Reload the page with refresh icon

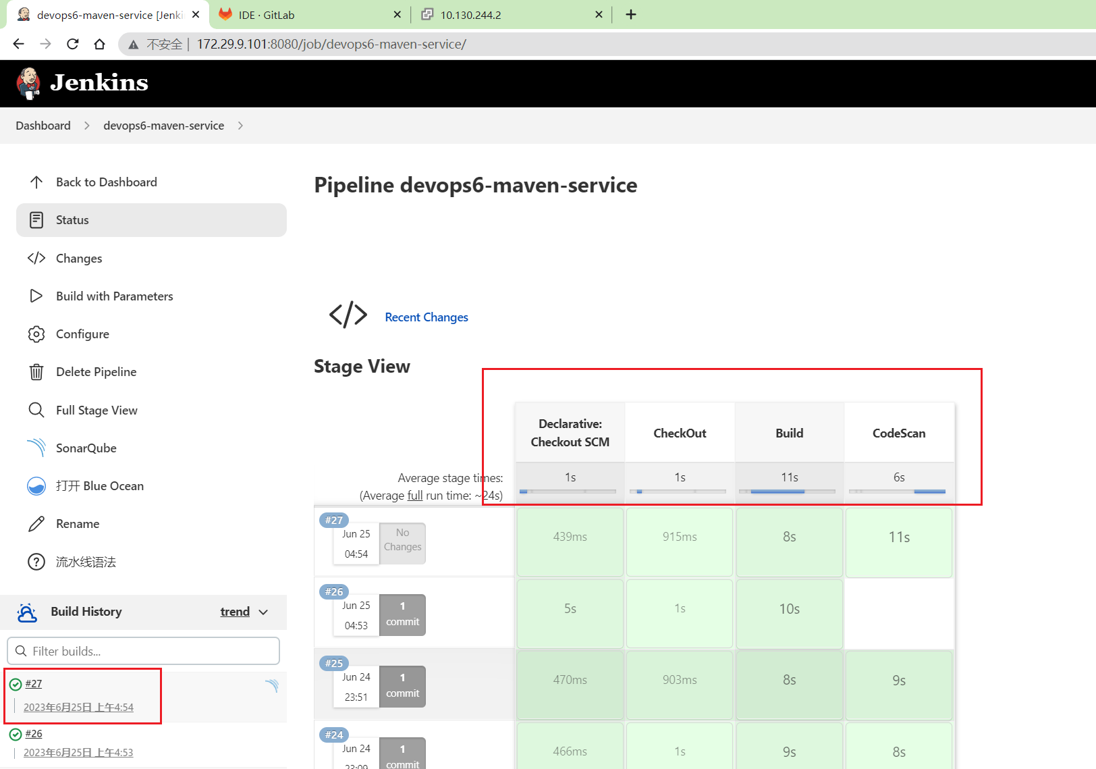point(73,44)
